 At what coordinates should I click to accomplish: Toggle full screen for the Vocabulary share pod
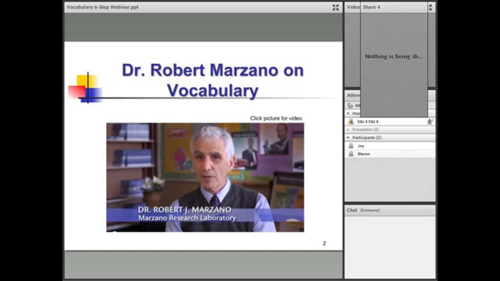pos(336,7)
